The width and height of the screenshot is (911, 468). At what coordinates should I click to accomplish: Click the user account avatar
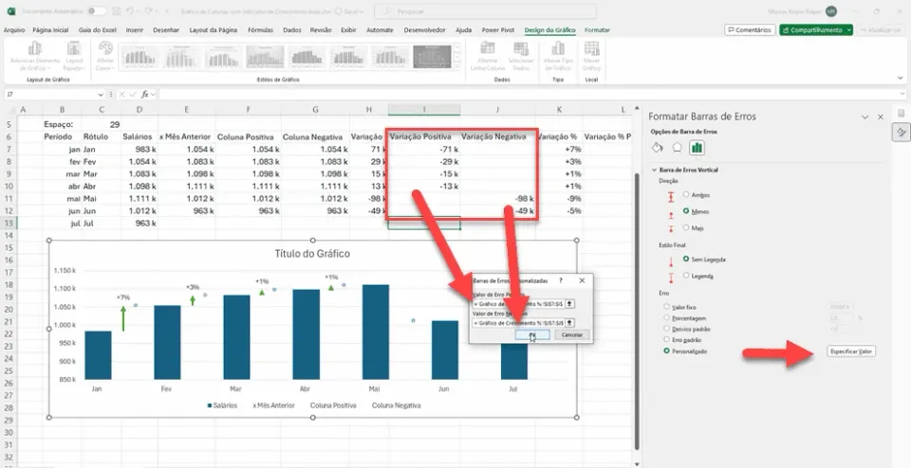click(832, 11)
